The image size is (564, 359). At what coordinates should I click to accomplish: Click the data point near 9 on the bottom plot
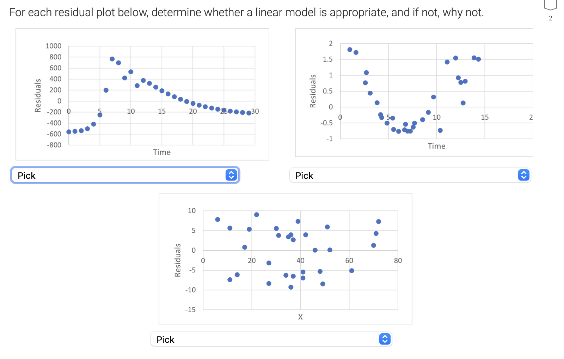point(257,214)
